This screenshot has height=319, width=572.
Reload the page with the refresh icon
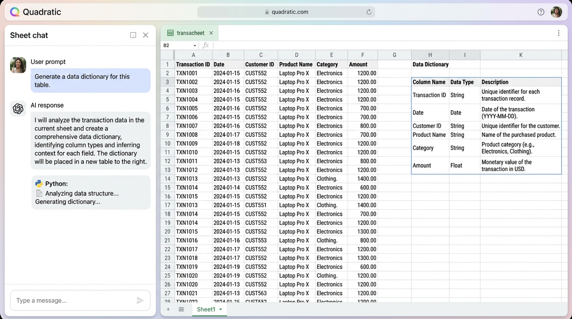pyautogui.click(x=369, y=12)
